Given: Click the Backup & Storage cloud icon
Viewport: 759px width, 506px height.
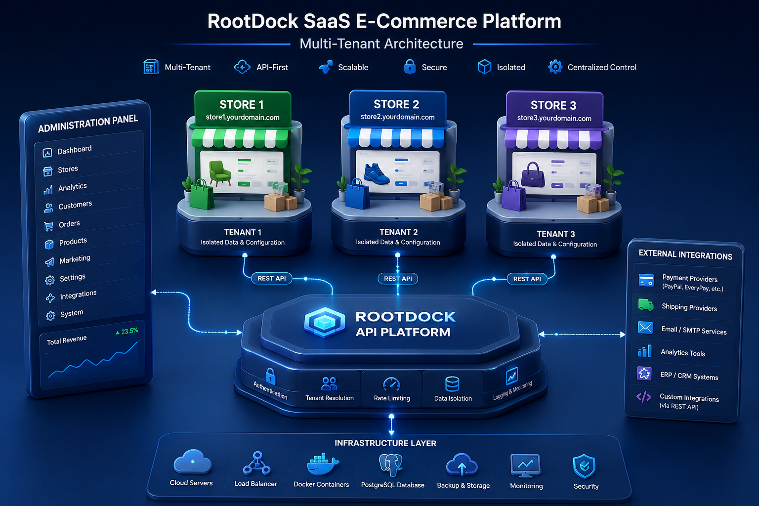Looking at the screenshot, I should tap(462, 465).
